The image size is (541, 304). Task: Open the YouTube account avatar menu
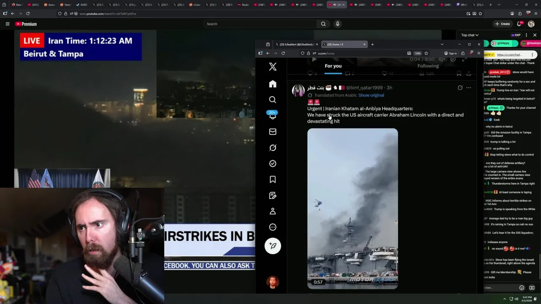531,24
